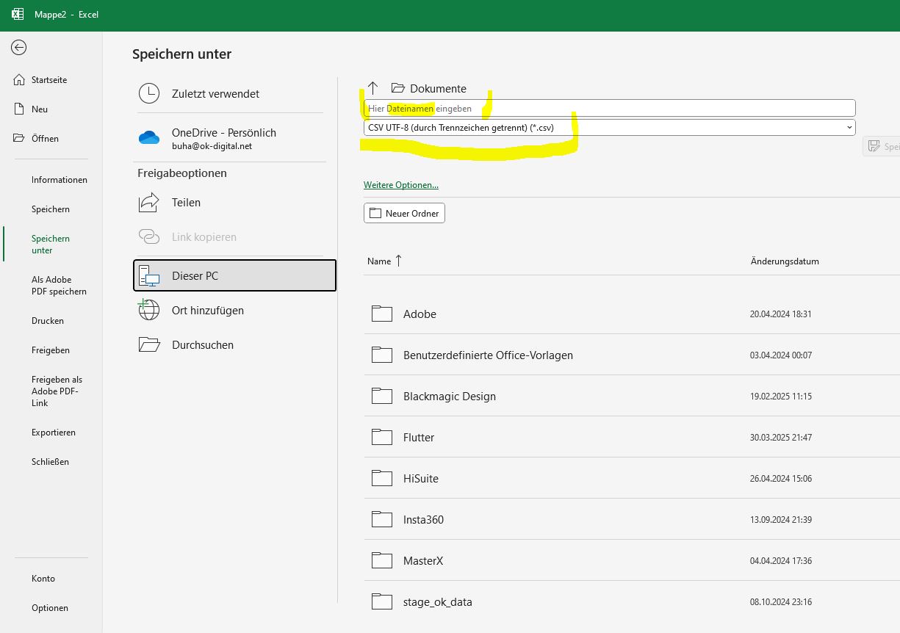Viewport: 900px width, 633px height.
Task: Click the Teilen share option
Action: pos(186,203)
